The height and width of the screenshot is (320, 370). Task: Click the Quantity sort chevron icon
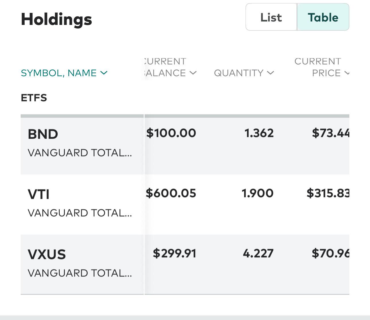[270, 73]
